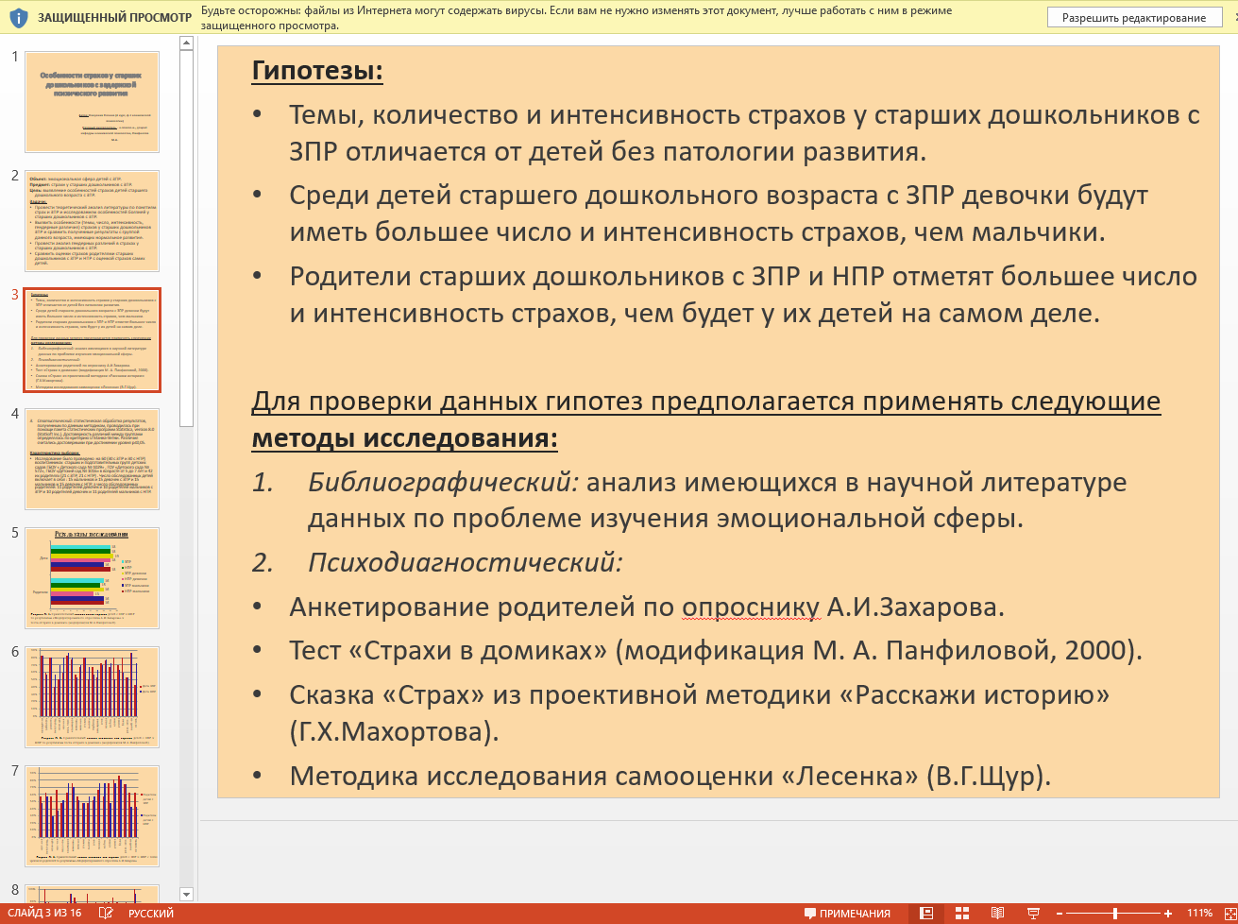Start the slide show from status bar
The width and height of the screenshot is (1238, 924).
point(1033,914)
